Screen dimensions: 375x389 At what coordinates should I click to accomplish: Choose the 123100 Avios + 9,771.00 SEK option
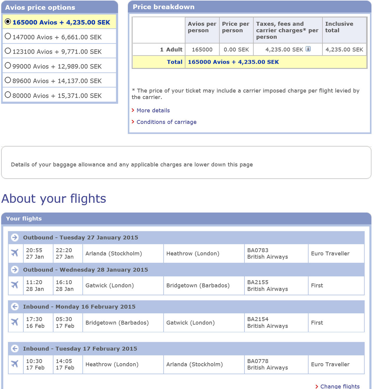[8, 51]
